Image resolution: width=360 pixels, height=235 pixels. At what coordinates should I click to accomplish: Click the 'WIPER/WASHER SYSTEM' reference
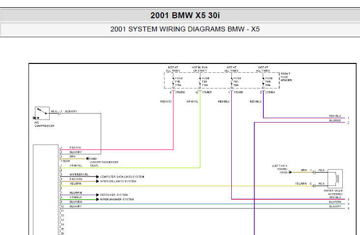(x=117, y=200)
